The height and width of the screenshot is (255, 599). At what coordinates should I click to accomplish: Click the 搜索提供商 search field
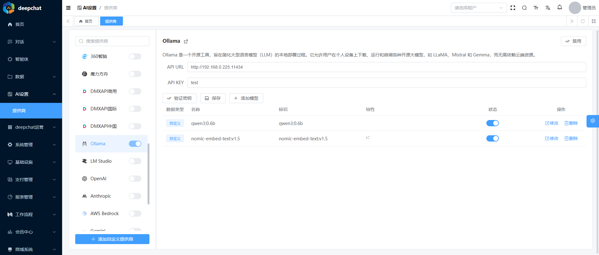(x=112, y=41)
